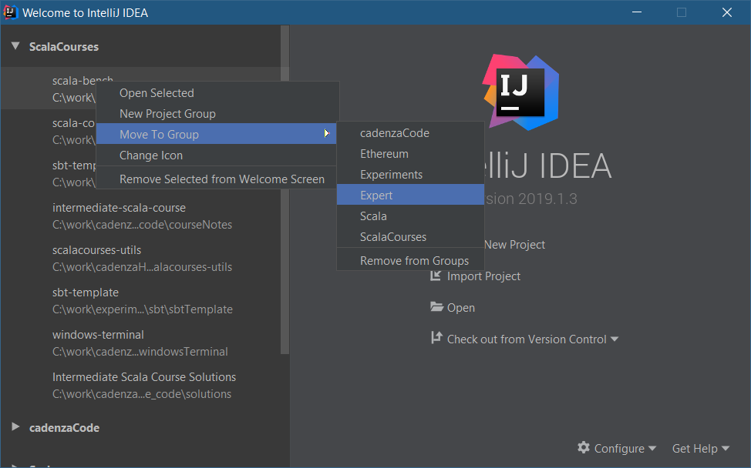Open the Check out from Version Control dropdown arrow
Image resolution: width=751 pixels, height=468 pixels.
[615, 339]
